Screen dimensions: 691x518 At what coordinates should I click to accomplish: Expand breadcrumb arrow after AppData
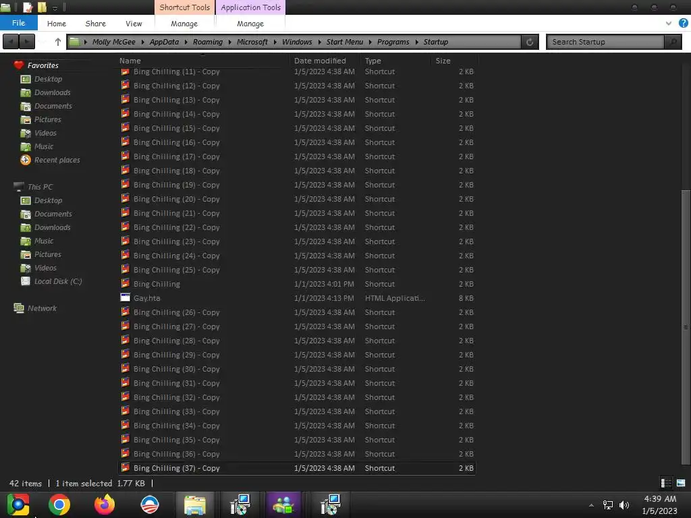(x=186, y=42)
